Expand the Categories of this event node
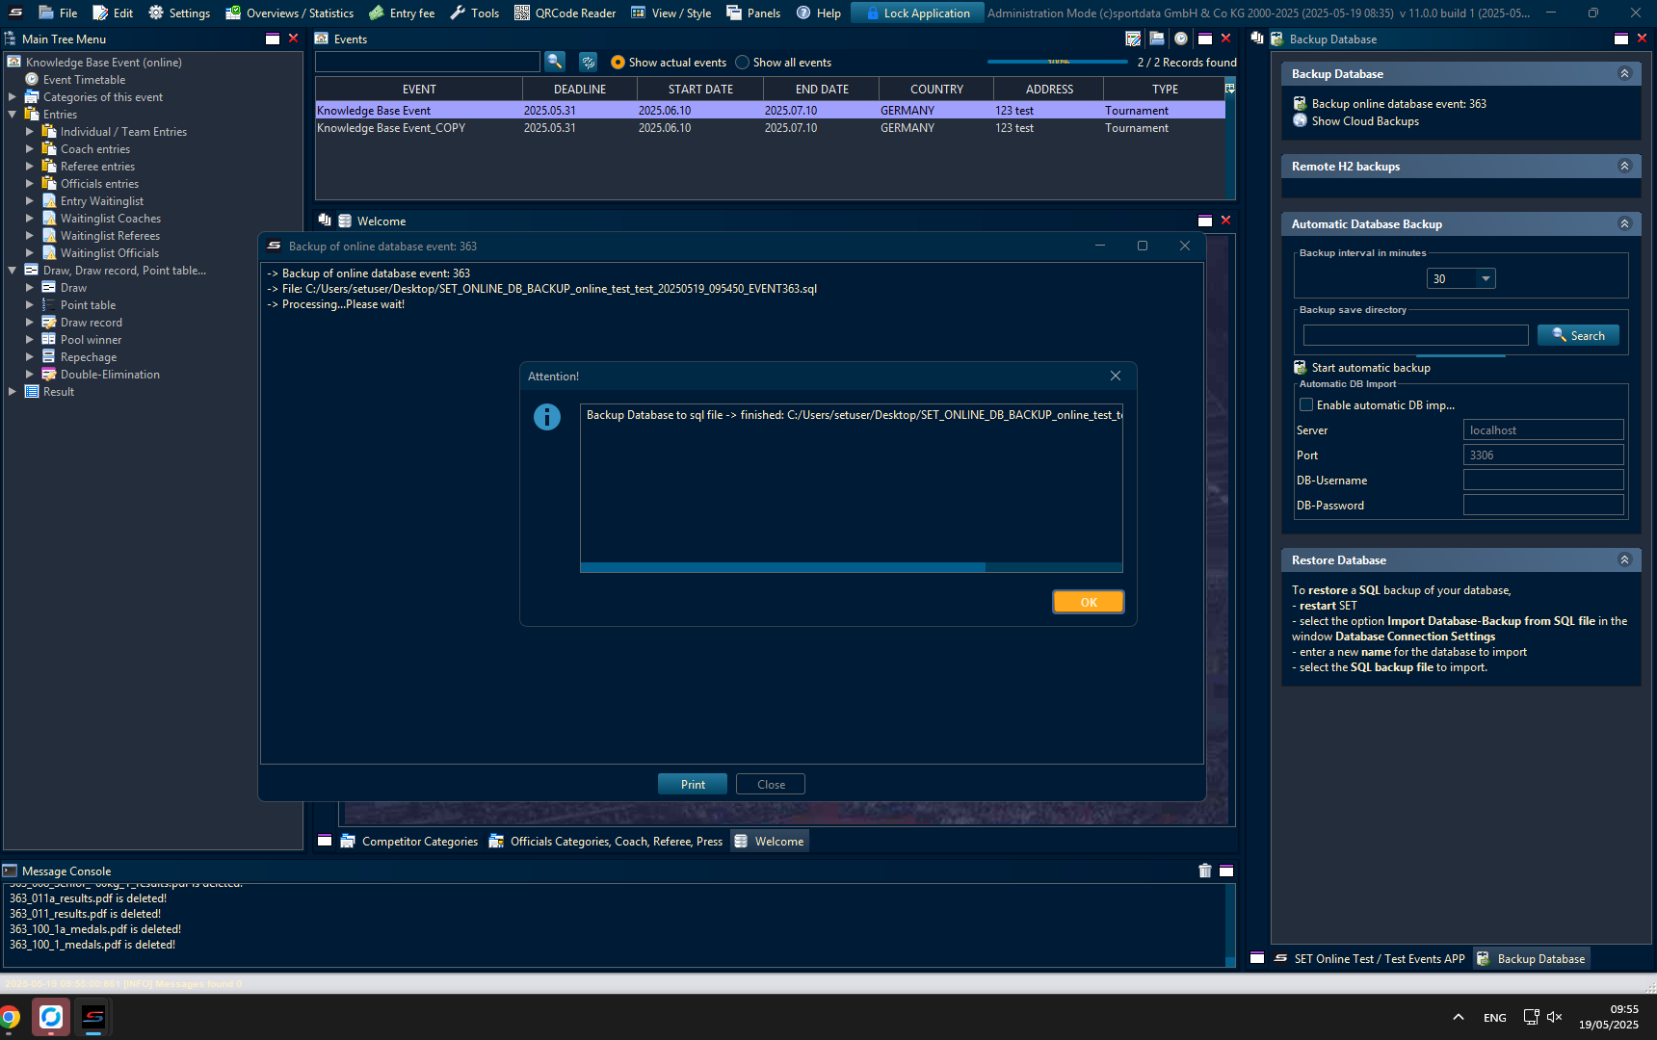Screen dimensions: 1657x1040 coord(13,97)
